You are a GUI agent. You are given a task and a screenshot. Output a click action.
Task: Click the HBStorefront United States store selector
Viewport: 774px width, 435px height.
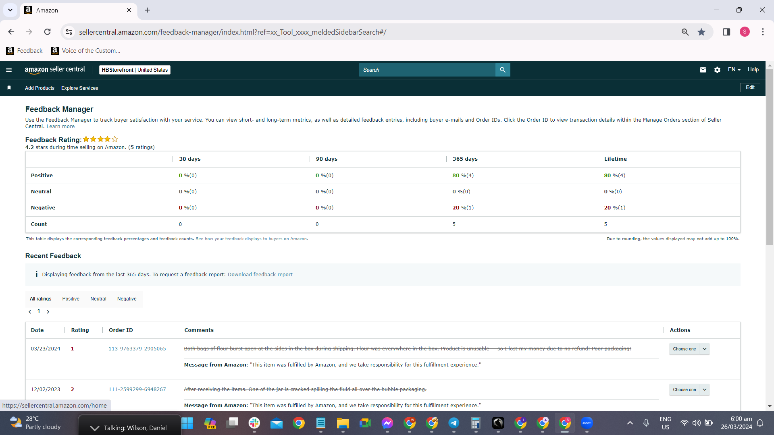pos(135,70)
